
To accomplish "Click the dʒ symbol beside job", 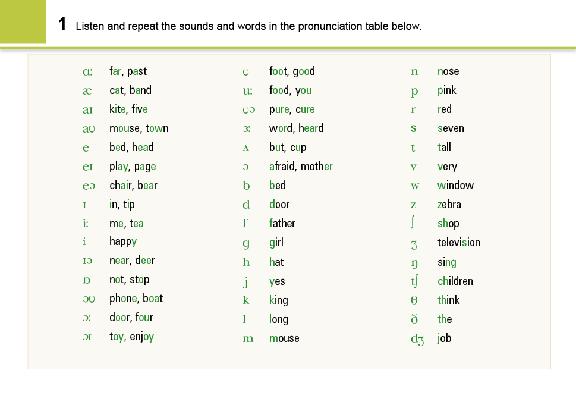I will click(x=417, y=339).
